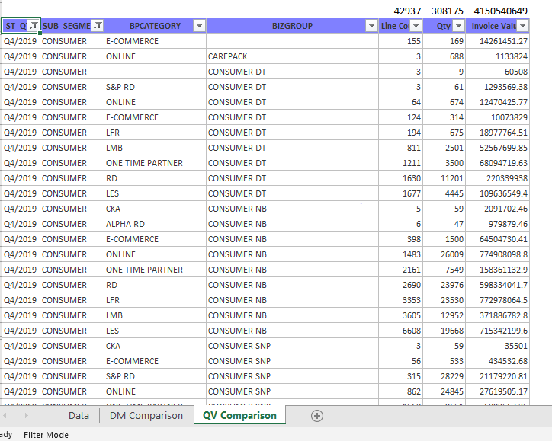Open the SUB_SEGME column filter button

(x=98, y=26)
